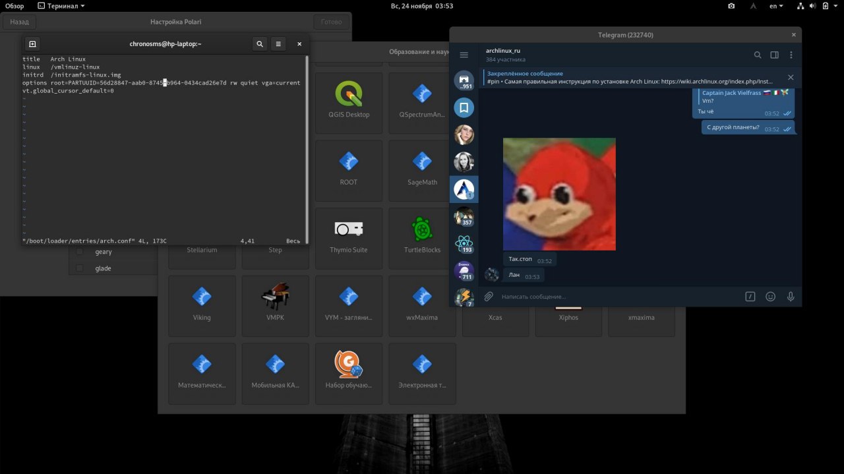844x474 pixels.
Task: Open the emoji picker in Telegram
Action: point(770,297)
